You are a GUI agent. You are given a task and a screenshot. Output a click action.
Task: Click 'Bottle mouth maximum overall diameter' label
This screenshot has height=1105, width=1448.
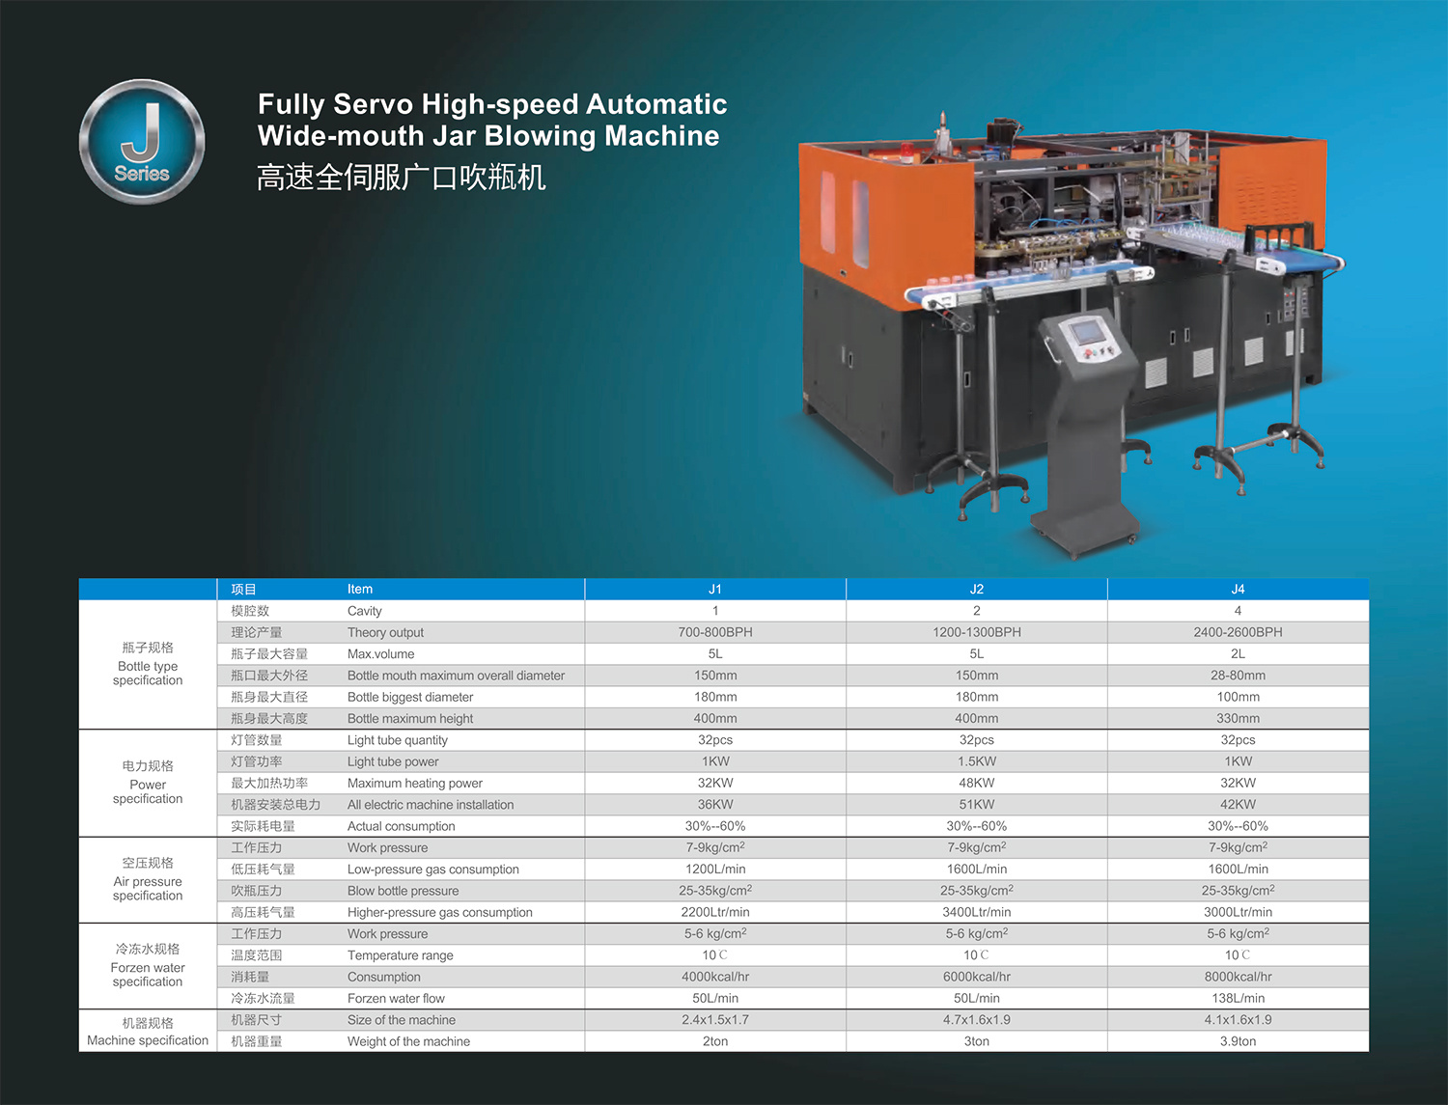click(x=456, y=676)
